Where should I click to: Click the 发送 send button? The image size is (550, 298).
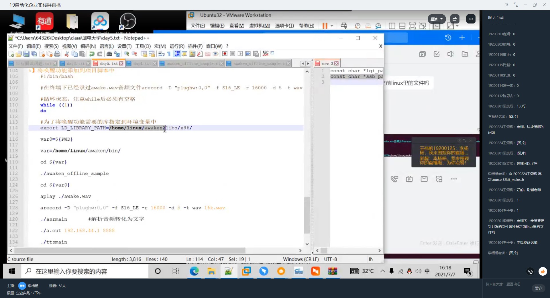point(539,288)
